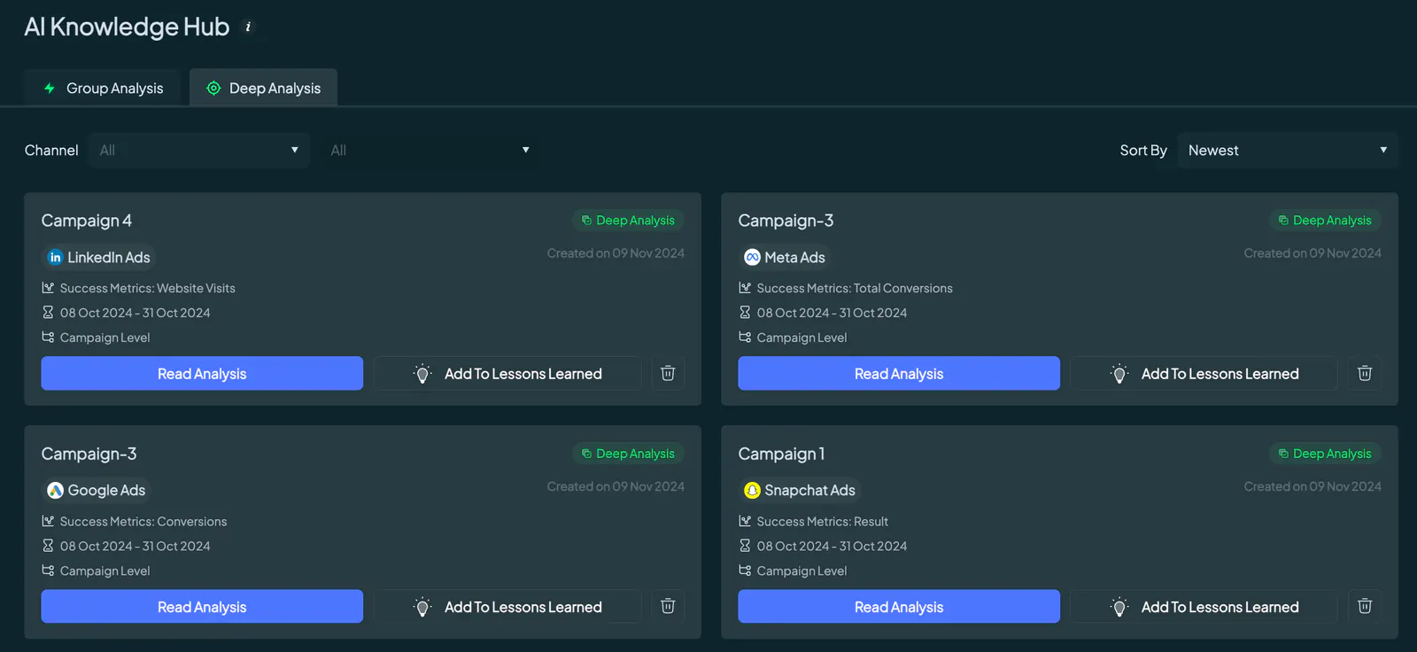Click lightbulb icon in LinkedIn card's lessons button

[x=422, y=373]
